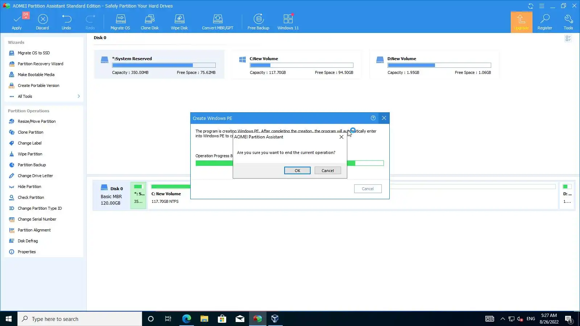Click Cancel in Create Windows PE dialog

coord(368,189)
